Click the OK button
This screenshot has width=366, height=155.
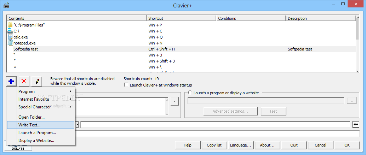coord(347,145)
